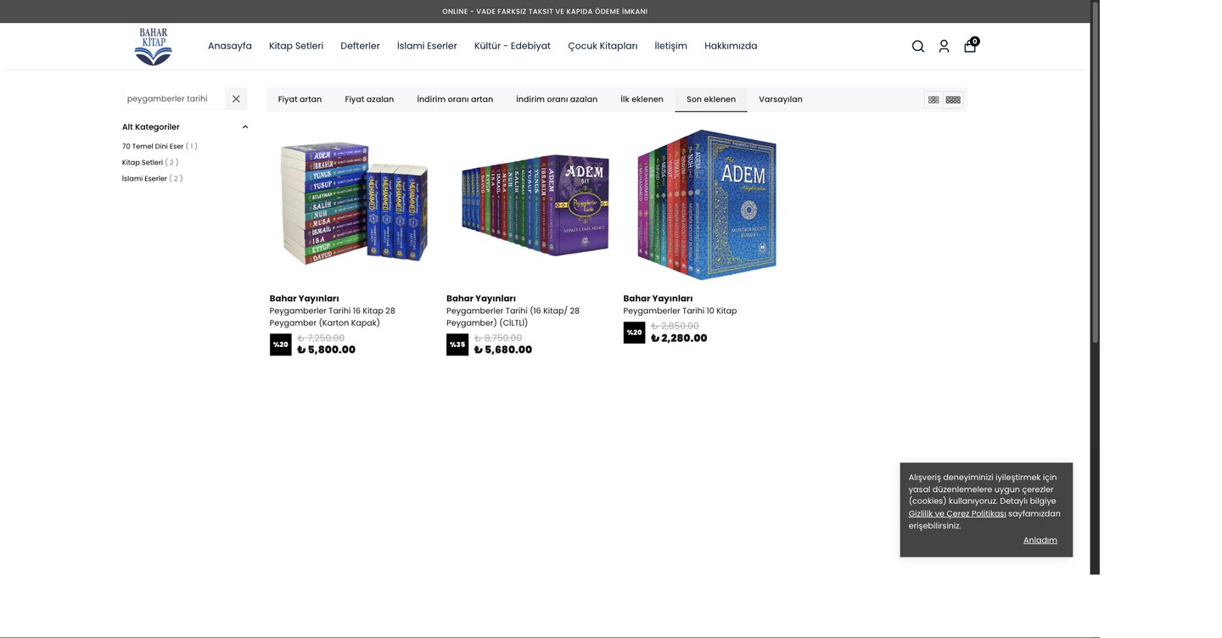Open the 16 Kitap Karton Kapak thumbnail
1222x638 pixels.
click(x=355, y=204)
